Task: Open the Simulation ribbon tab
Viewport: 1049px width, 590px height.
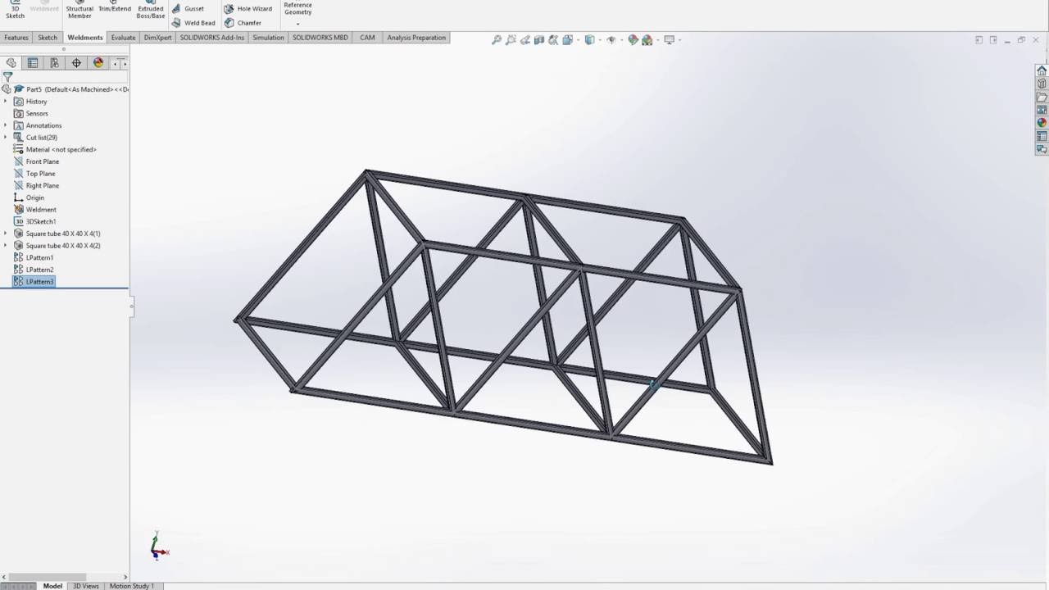Action: (268, 38)
